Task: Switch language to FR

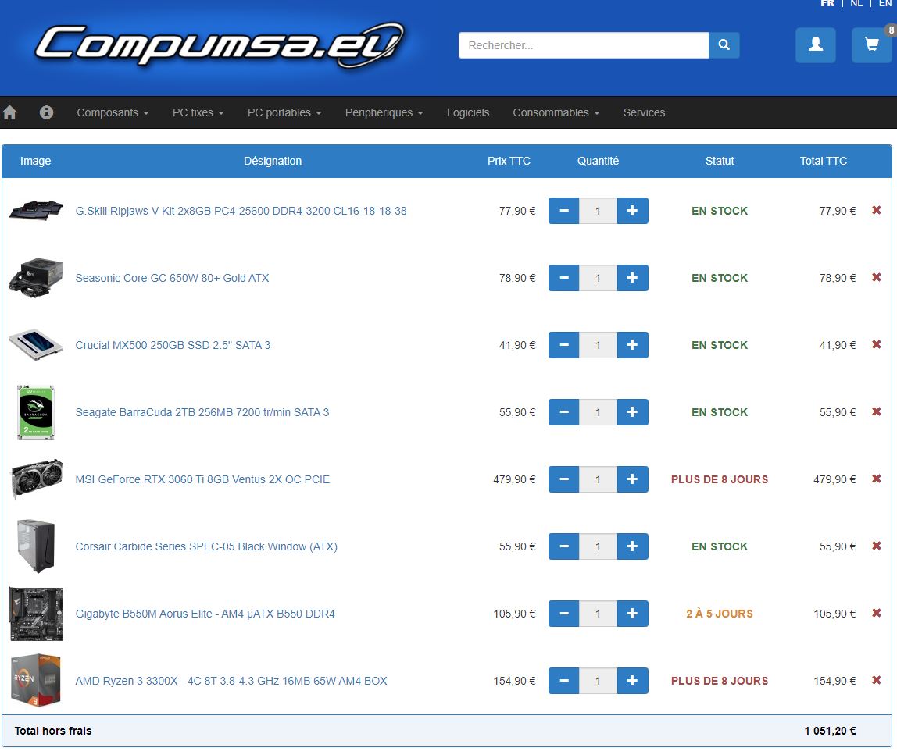Action: (827, 3)
